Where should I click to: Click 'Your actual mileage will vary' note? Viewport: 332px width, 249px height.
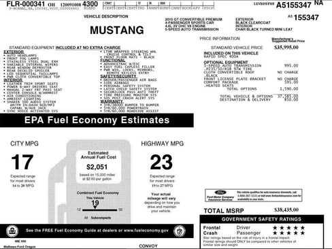(161, 196)
